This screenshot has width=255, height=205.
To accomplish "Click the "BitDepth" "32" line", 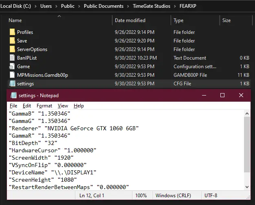I will coord(33,143).
